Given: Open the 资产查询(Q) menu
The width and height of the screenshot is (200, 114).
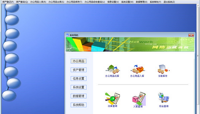Looking at the screenshot, I should (x=22, y=2).
